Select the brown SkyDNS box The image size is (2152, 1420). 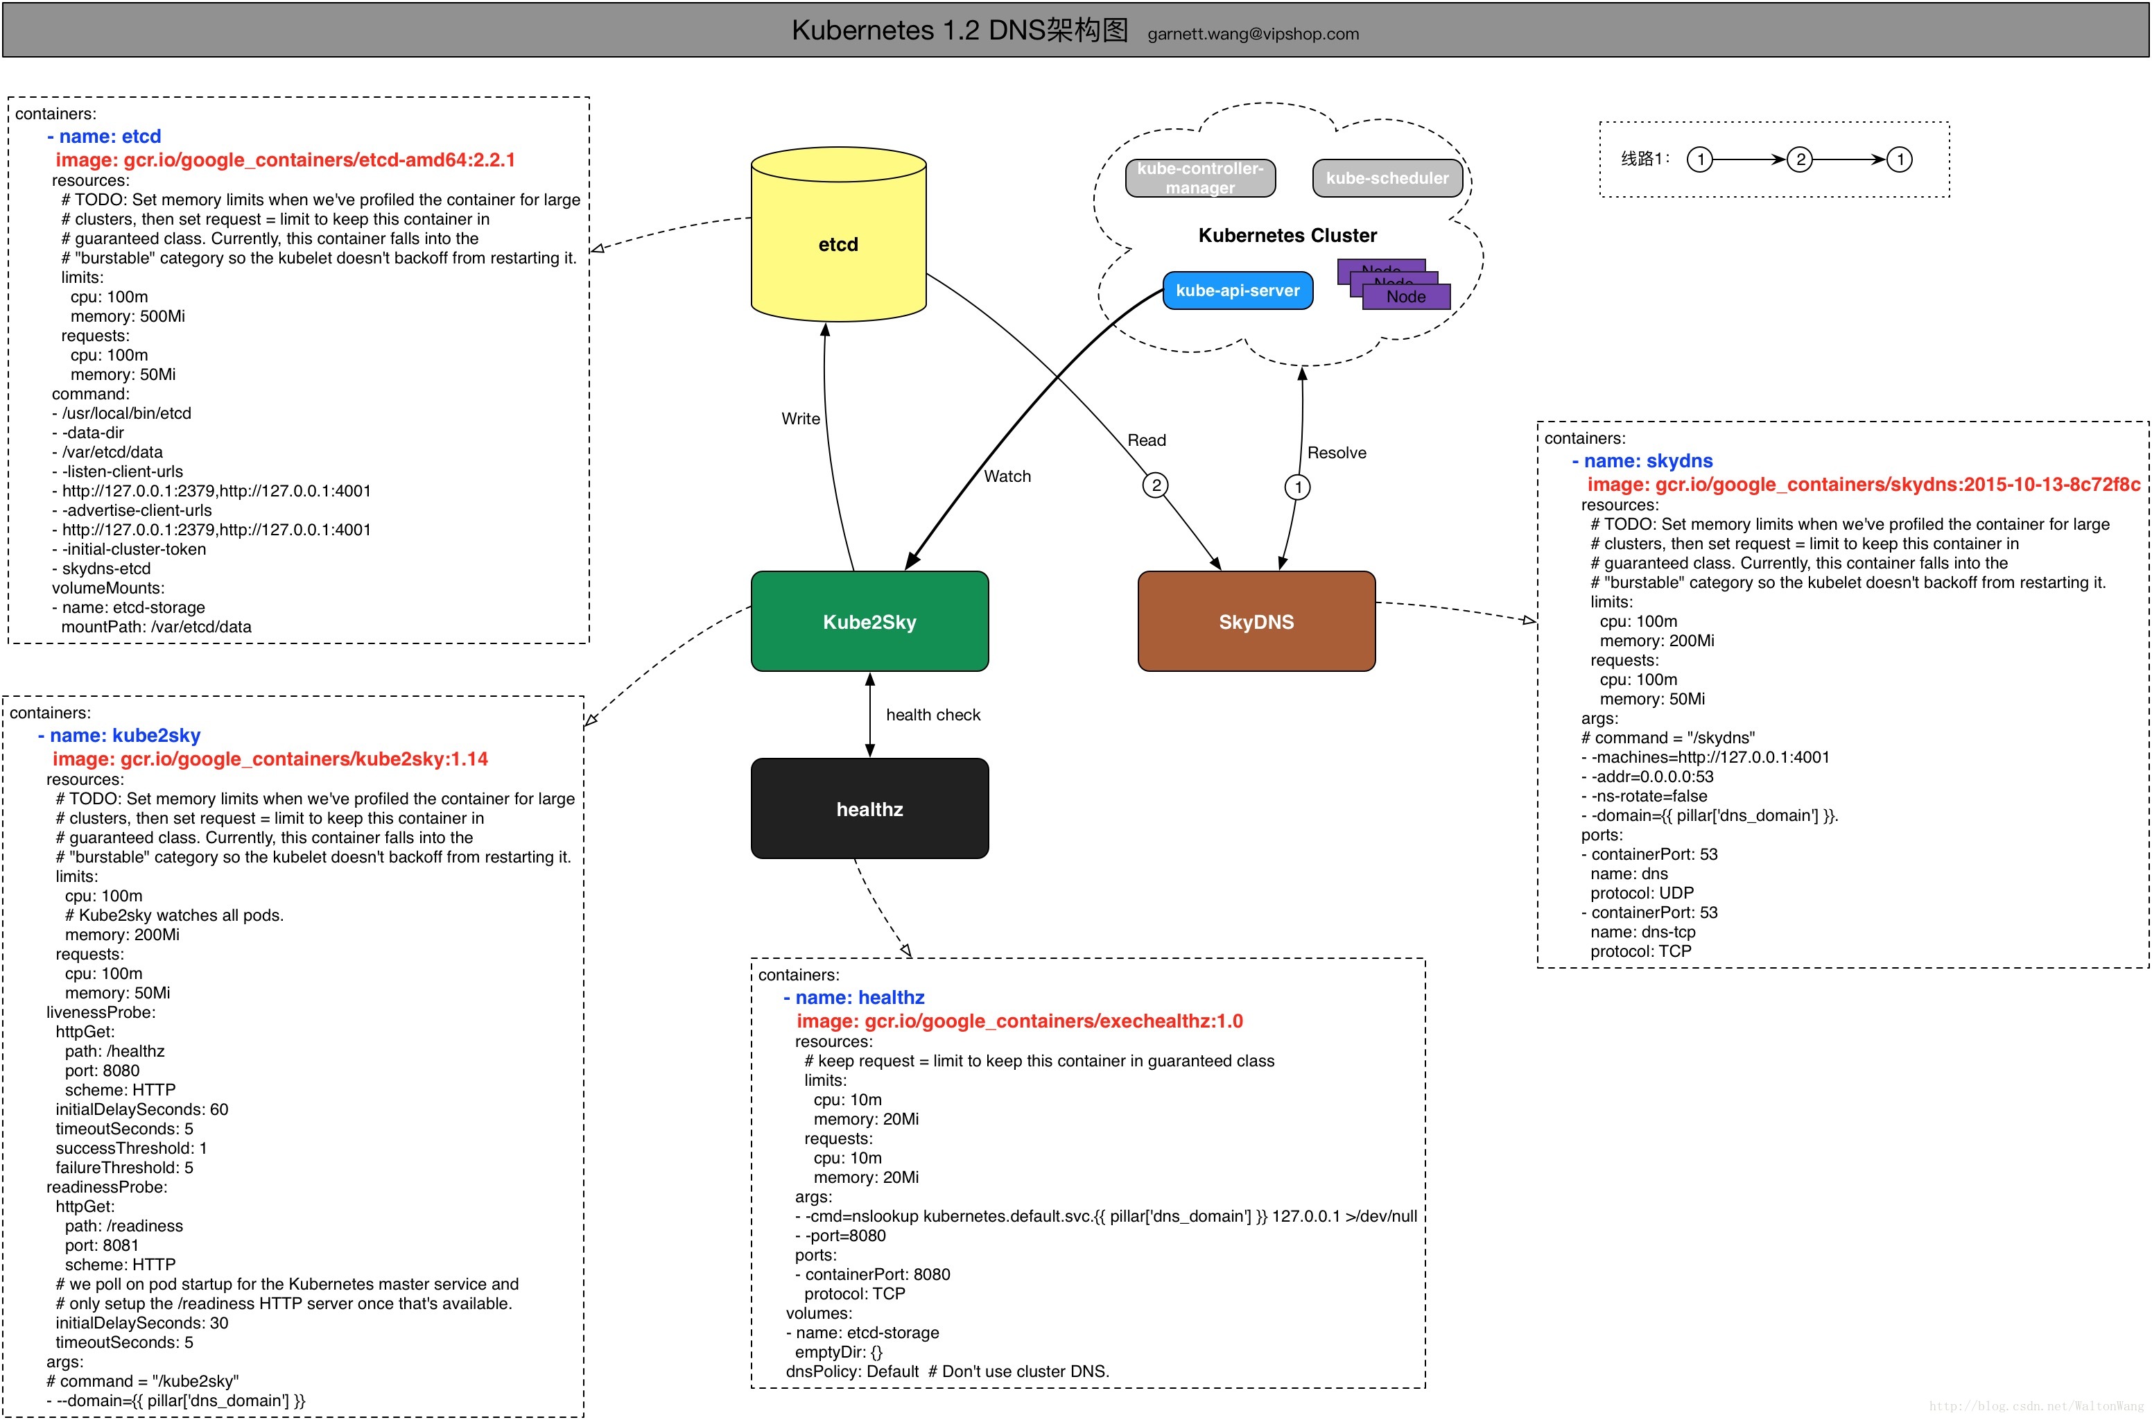coord(1256,621)
